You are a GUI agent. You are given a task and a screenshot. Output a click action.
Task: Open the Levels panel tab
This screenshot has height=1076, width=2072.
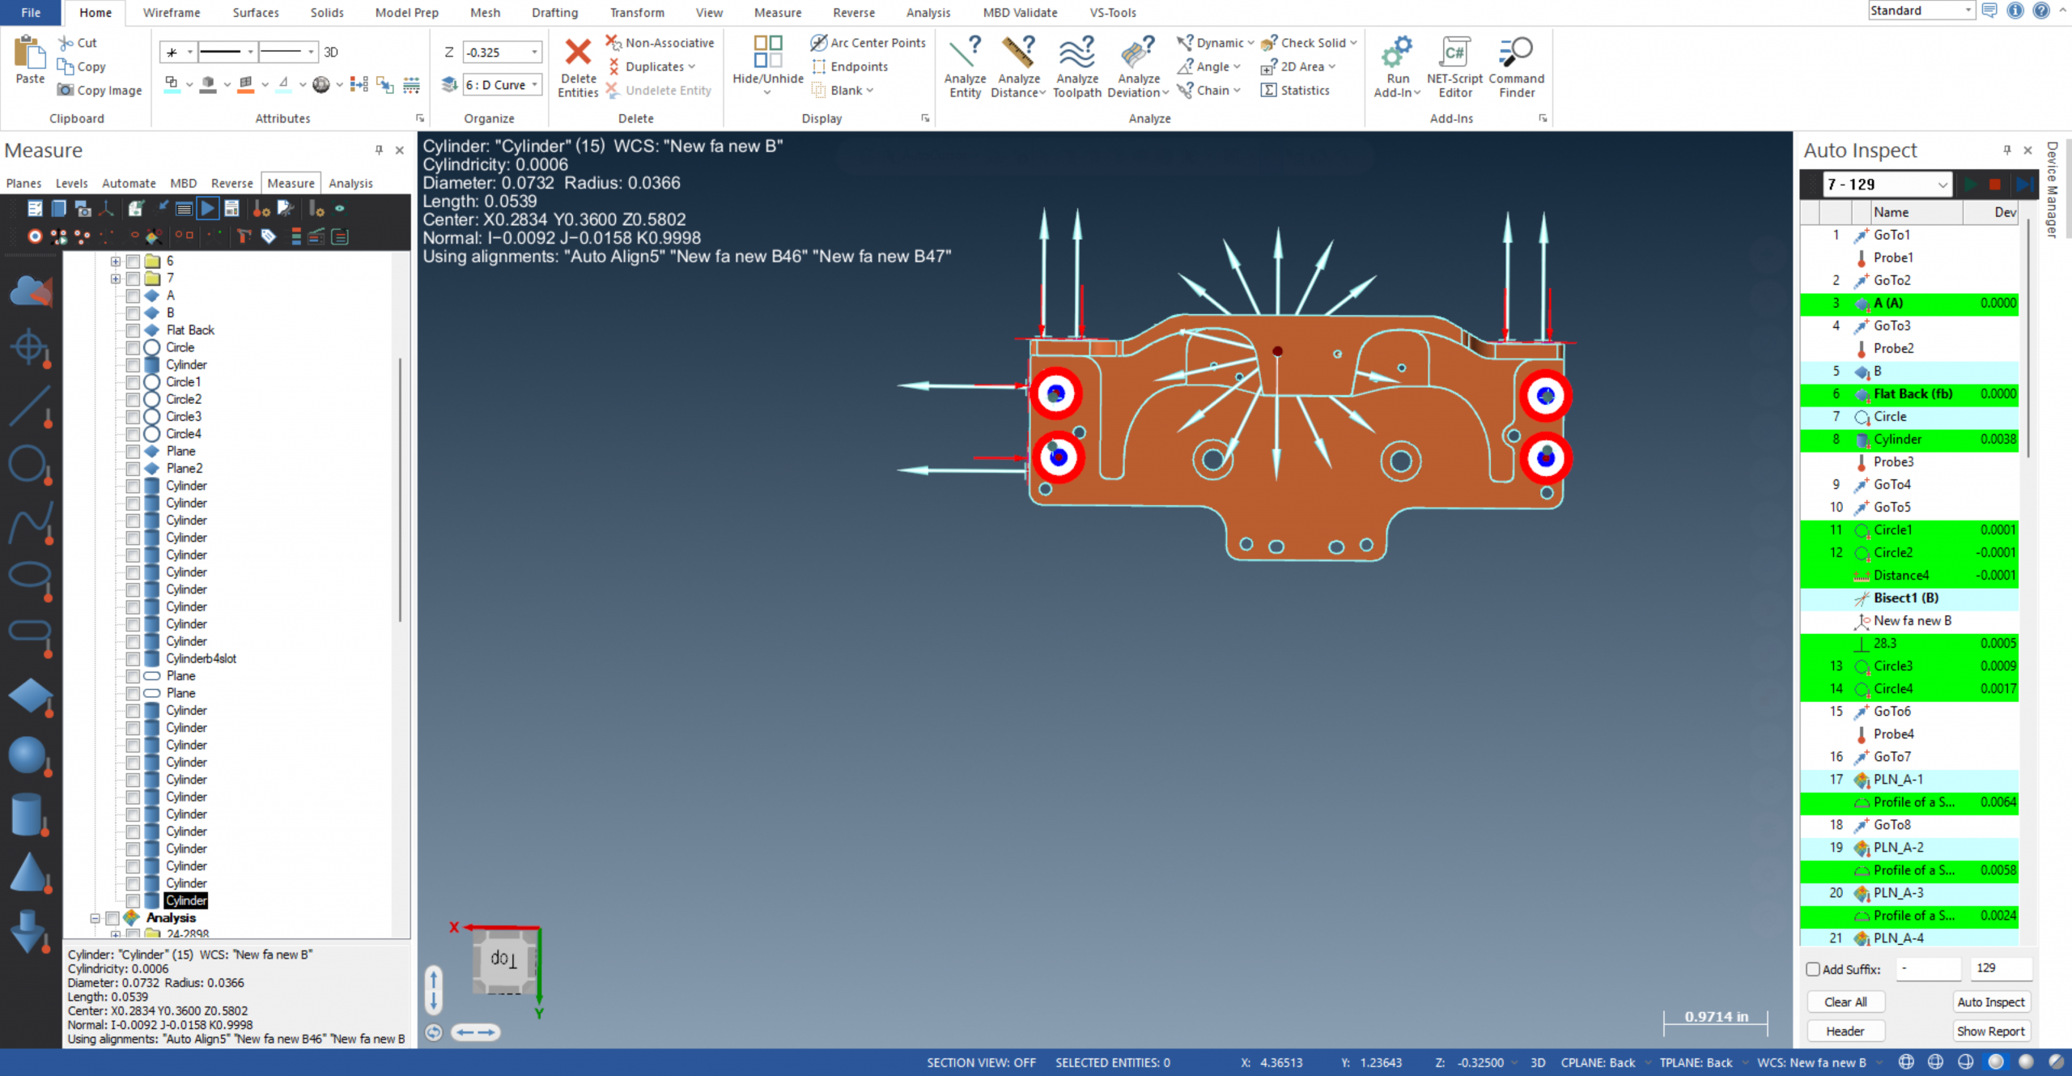pos(71,183)
